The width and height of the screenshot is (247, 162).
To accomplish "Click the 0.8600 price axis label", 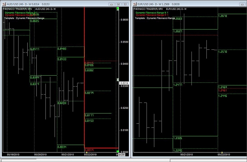I will 124,20.
